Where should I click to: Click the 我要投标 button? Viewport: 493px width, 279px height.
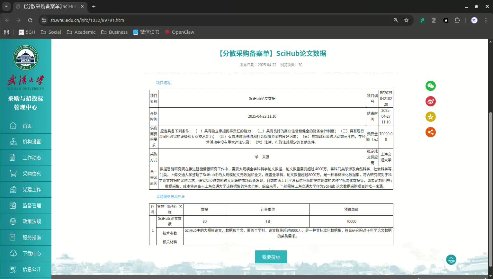271,257
